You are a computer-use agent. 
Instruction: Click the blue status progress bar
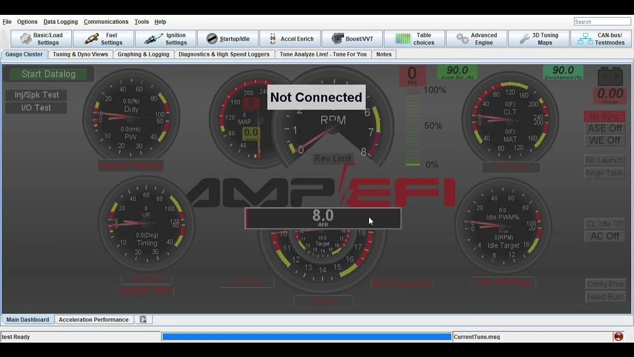307,337
